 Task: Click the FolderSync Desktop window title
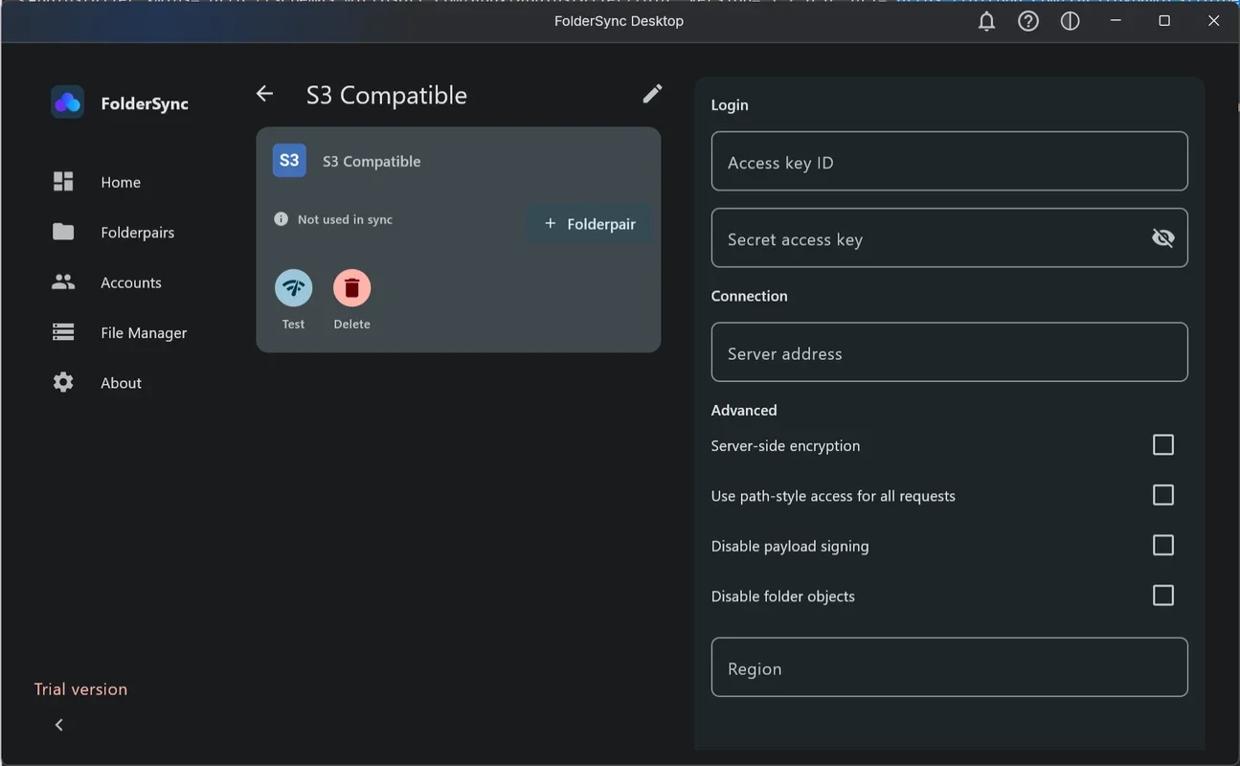click(619, 21)
